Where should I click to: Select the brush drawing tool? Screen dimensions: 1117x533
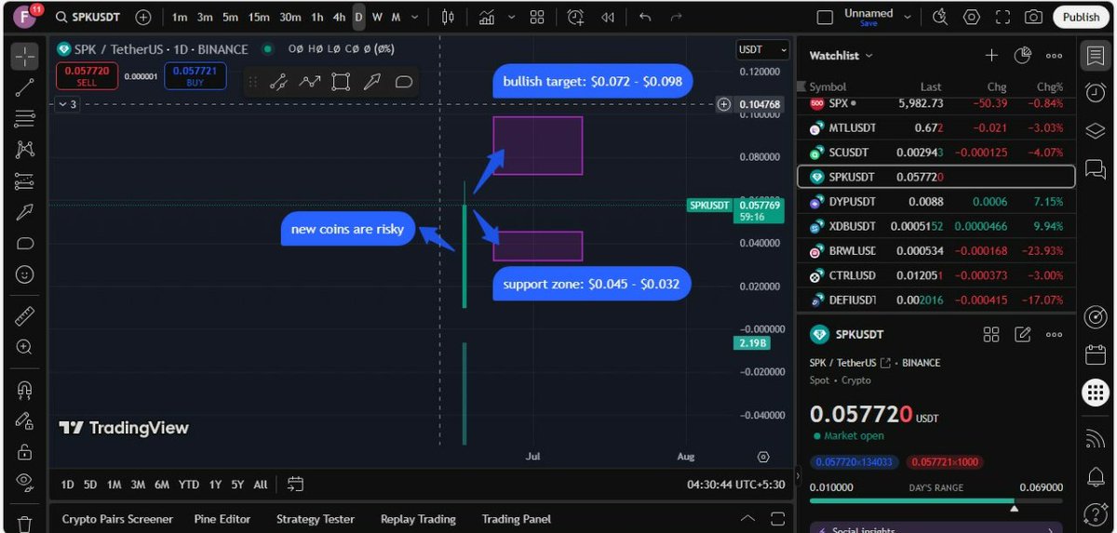(x=25, y=212)
